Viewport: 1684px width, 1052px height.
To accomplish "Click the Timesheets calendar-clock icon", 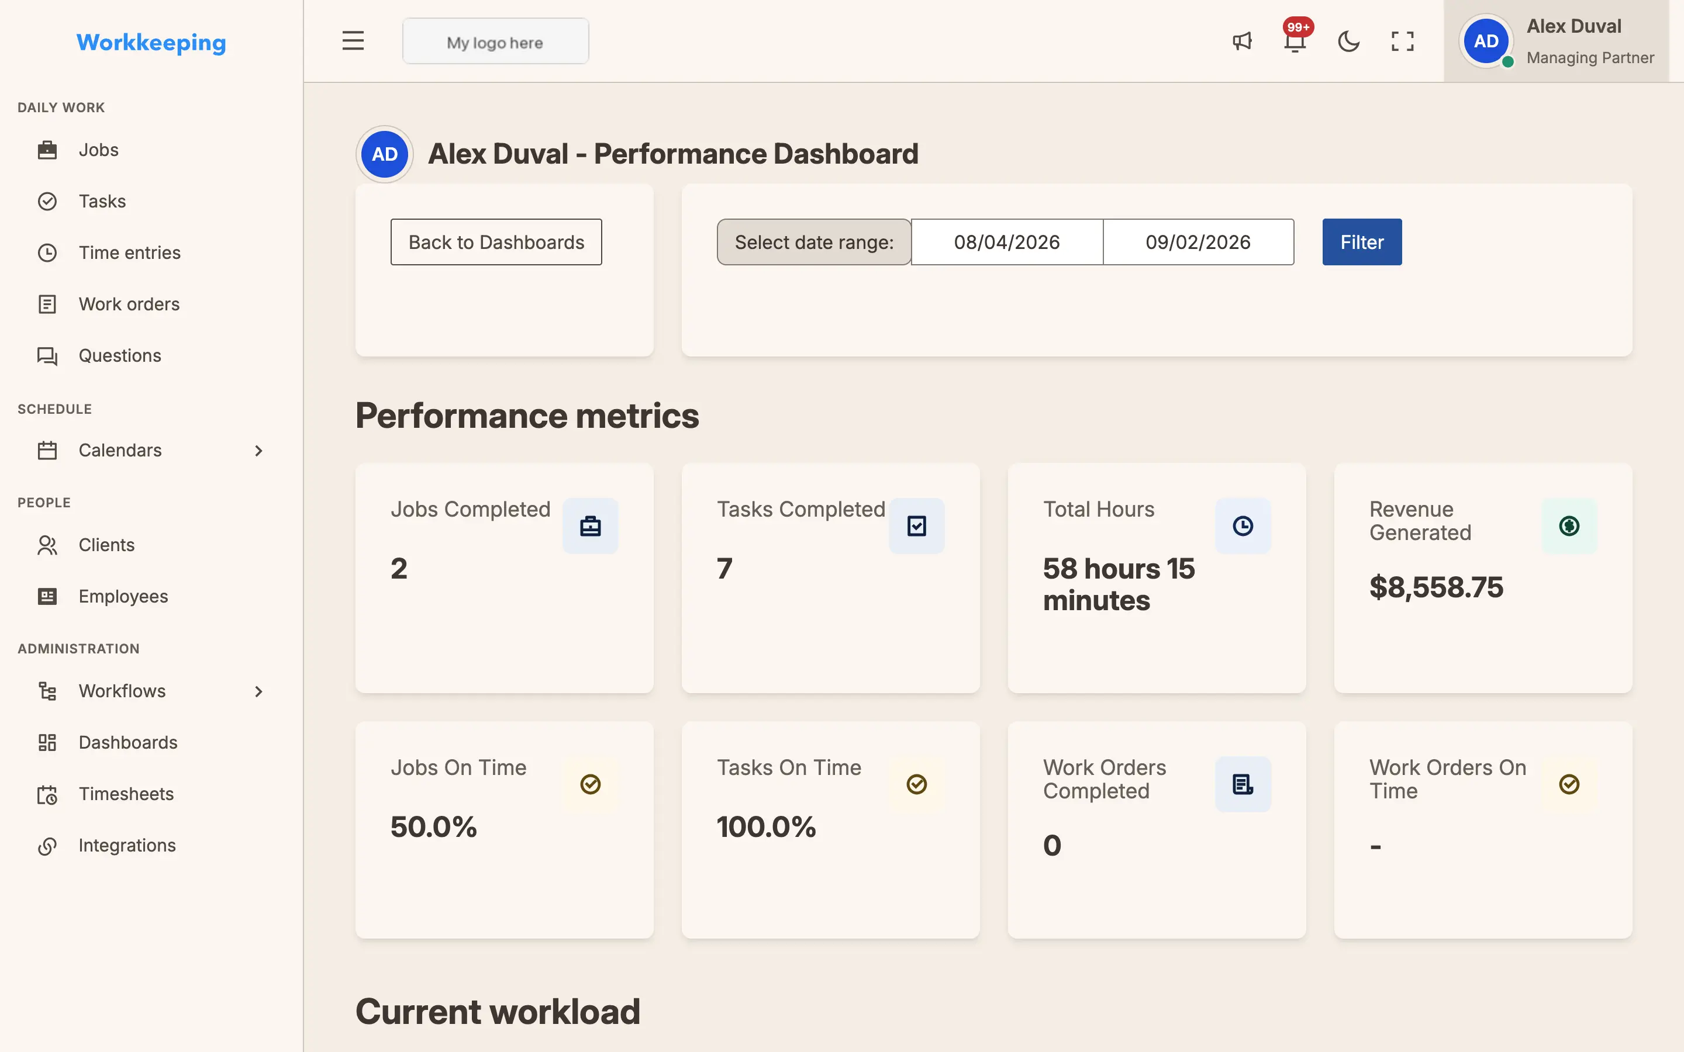I will click(x=47, y=794).
